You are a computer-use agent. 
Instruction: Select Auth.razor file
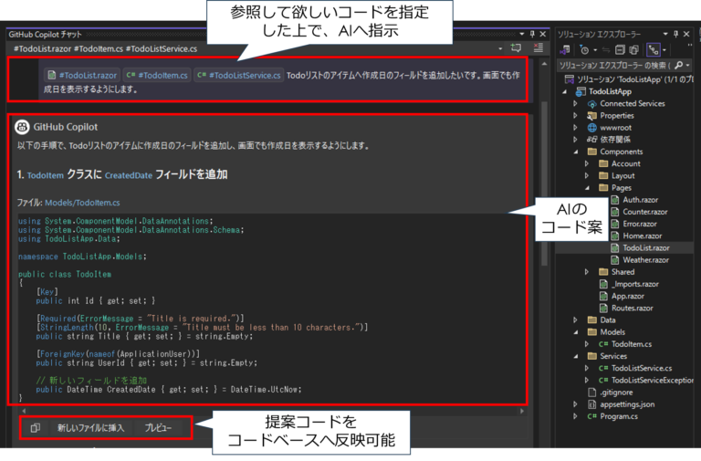[x=640, y=200]
